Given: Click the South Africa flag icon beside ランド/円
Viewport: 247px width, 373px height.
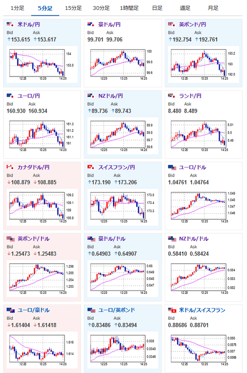Looking at the screenshot, I should point(172,96).
